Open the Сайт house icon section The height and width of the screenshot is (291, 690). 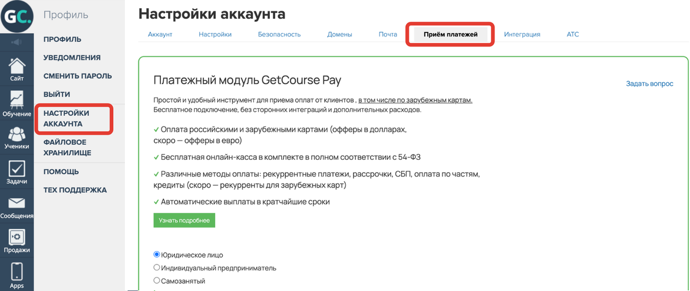[16, 69]
